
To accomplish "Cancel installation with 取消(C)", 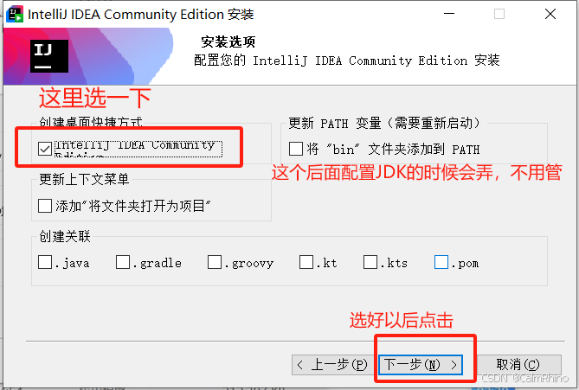I will pos(518,365).
